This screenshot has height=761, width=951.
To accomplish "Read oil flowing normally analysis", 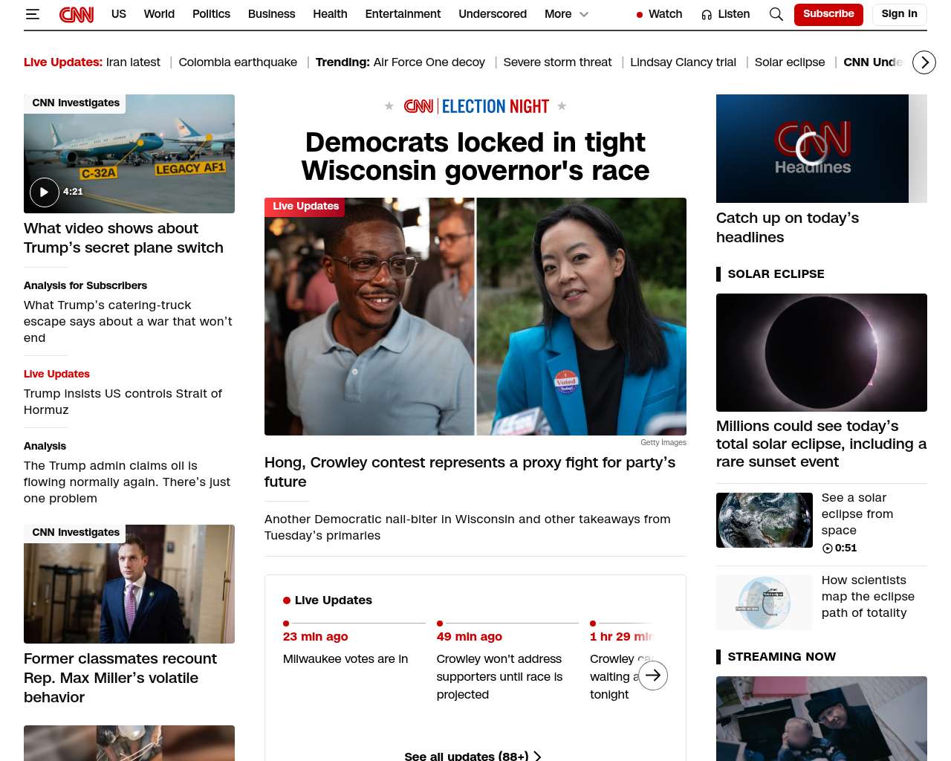I will coord(127,482).
